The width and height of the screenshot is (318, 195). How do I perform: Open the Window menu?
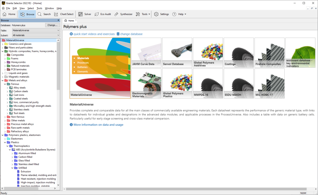point(49,8)
